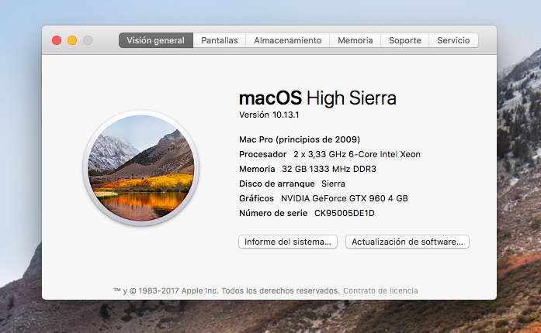Click memory value 32 GB 1333 MHz DDR3
The height and width of the screenshot is (333, 541).
[x=329, y=169]
